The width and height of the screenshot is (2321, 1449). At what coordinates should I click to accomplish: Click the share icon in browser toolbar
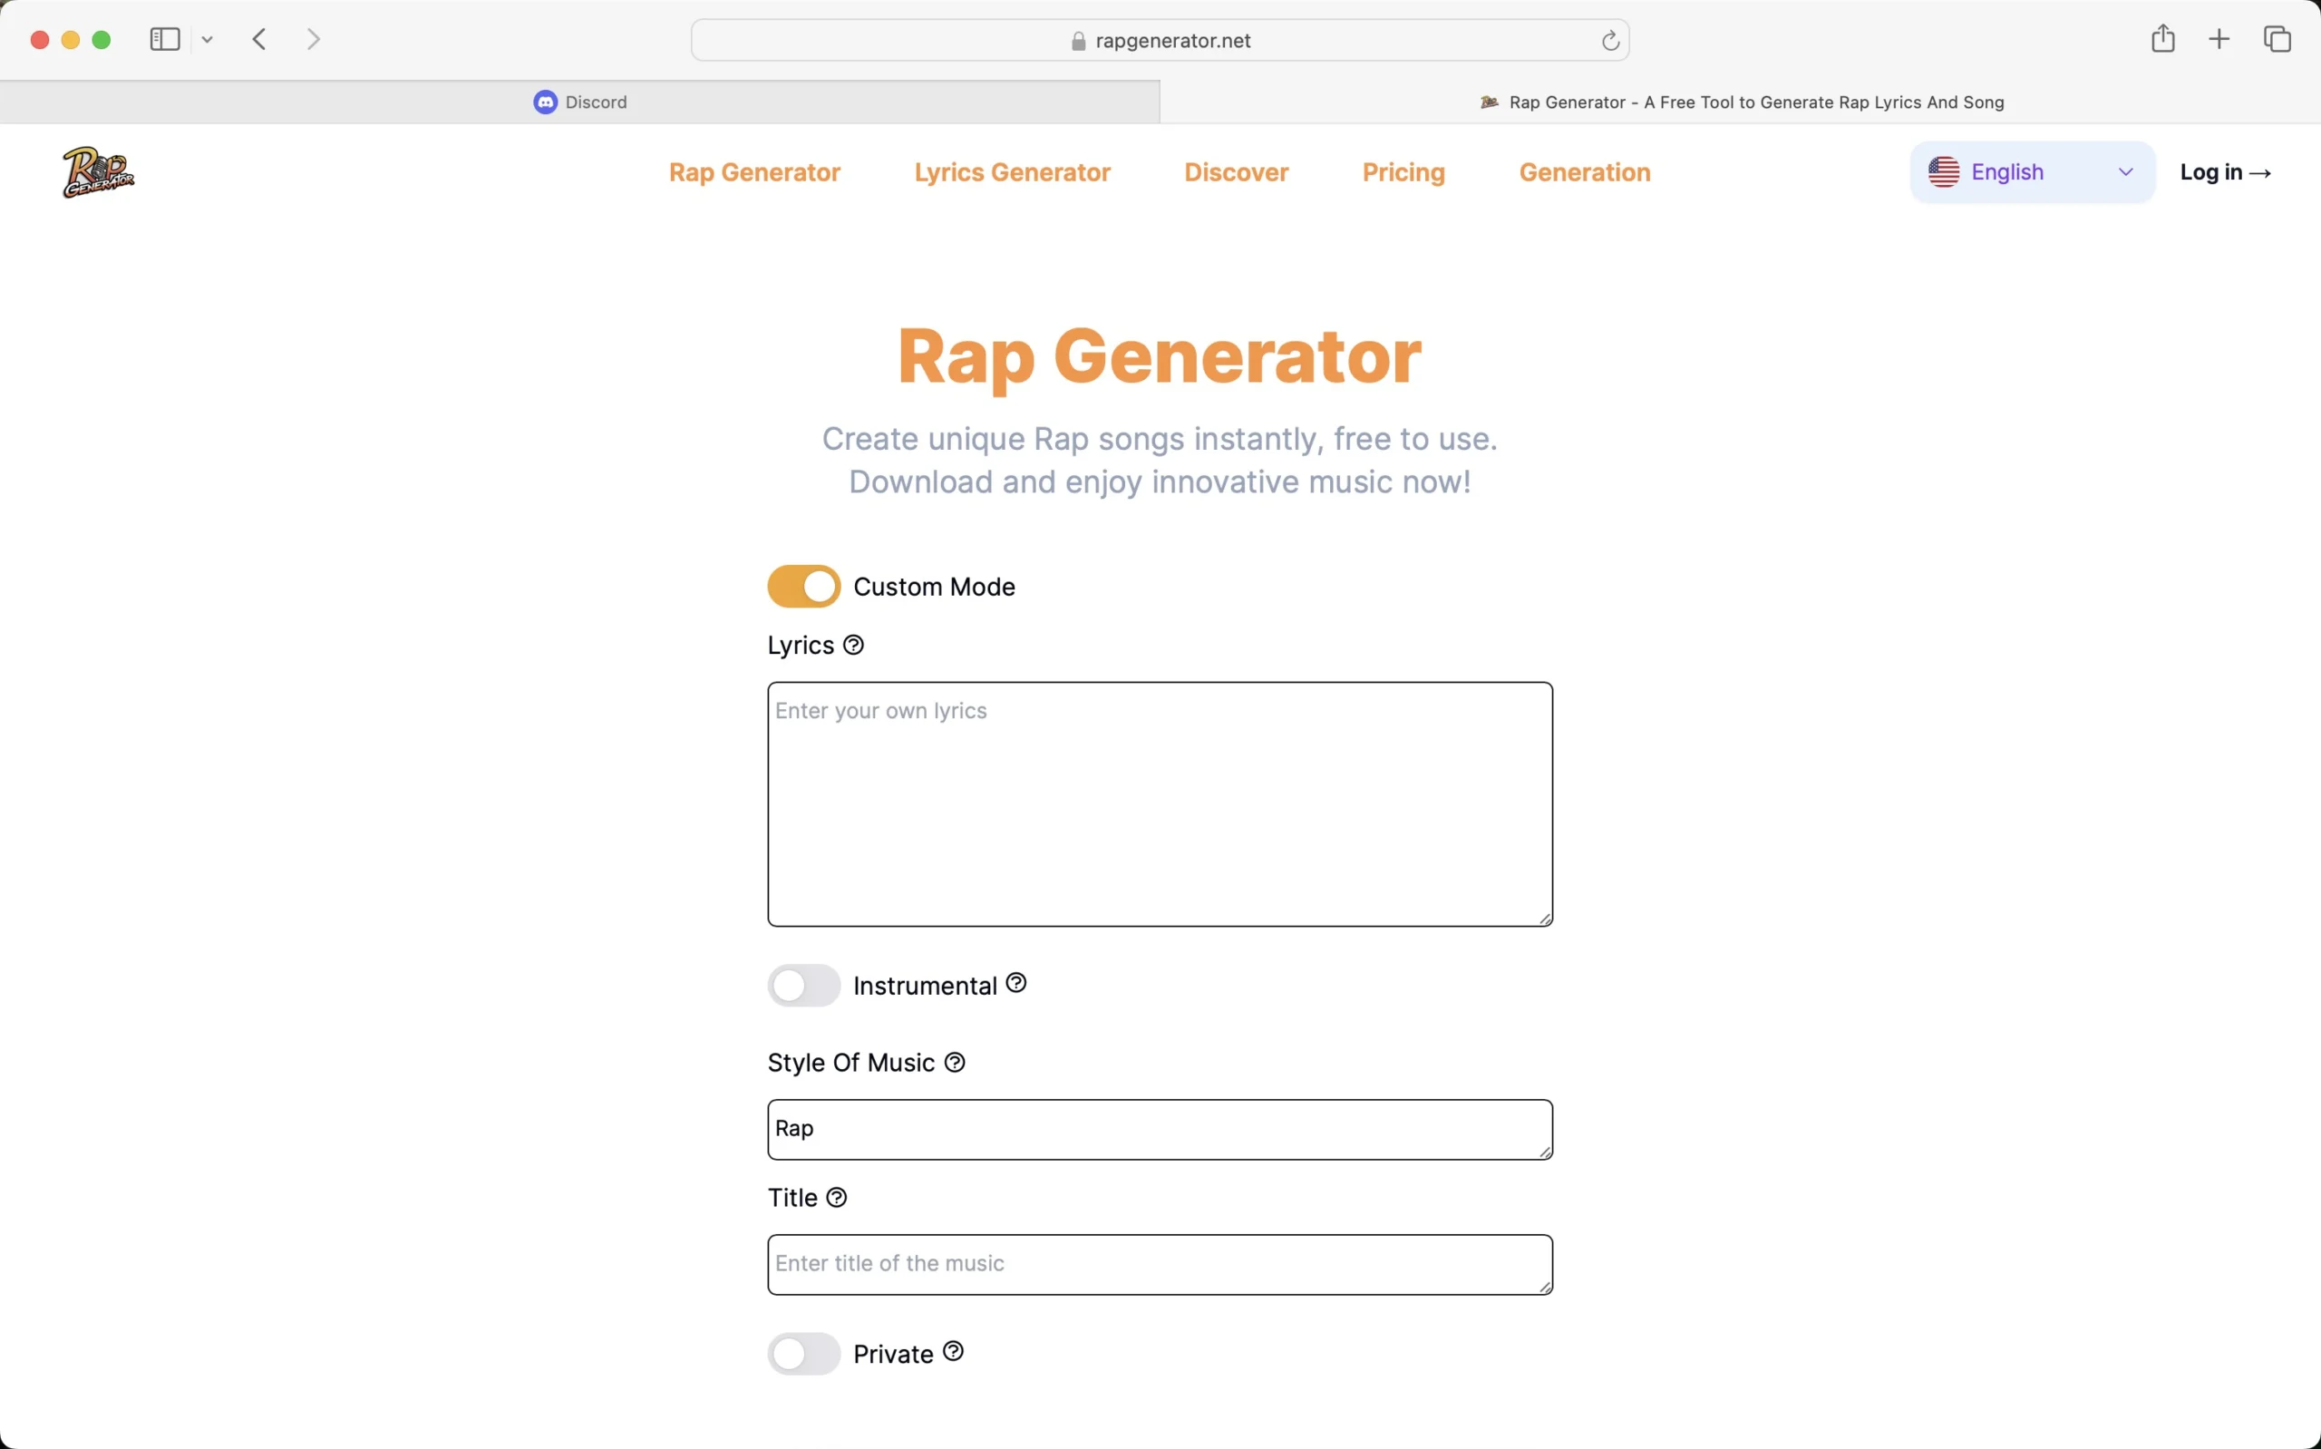click(2163, 38)
